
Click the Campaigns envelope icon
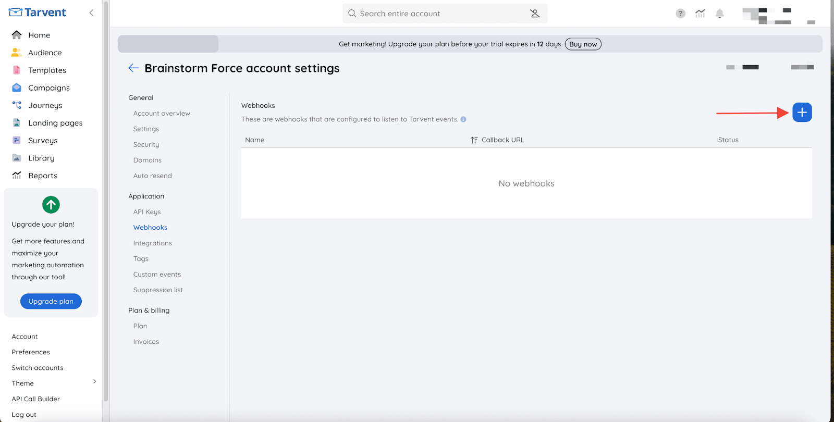[x=17, y=88]
